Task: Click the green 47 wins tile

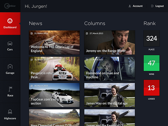Action: tap(151, 63)
